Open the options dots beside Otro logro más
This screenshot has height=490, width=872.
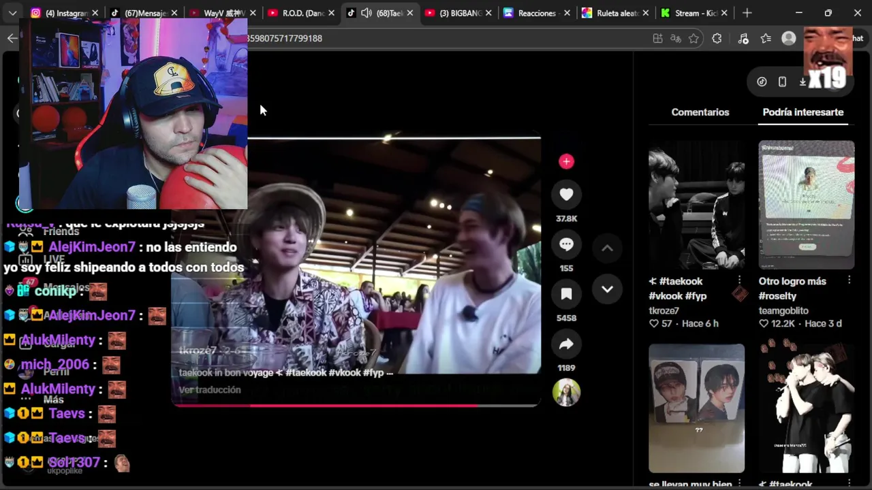(x=849, y=280)
